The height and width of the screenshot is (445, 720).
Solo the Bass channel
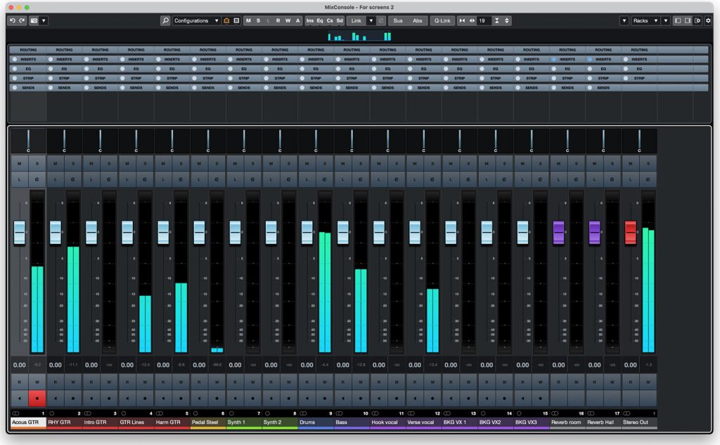361,163
